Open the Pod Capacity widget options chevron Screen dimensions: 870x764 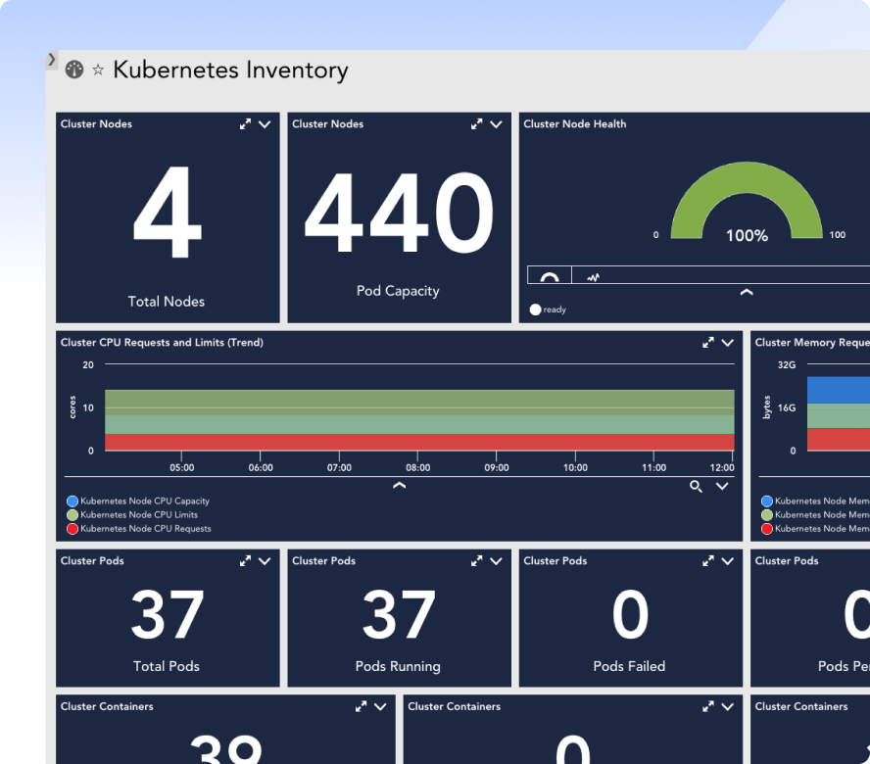point(496,124)
